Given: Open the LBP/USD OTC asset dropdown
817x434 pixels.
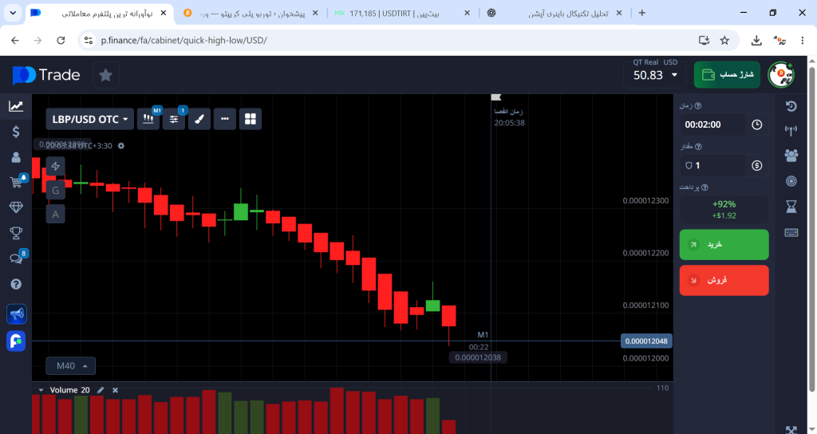Looking at the screenshot, I should (89, 120).
